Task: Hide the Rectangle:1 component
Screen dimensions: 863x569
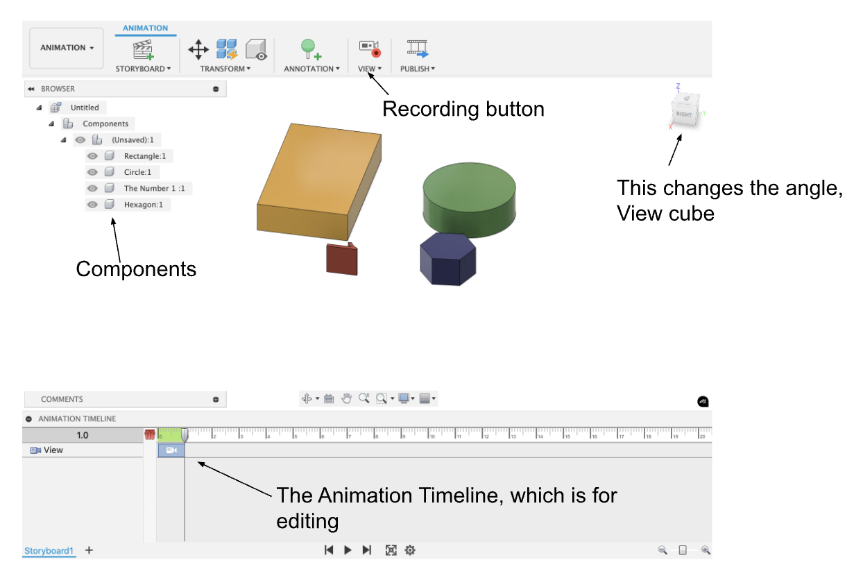Action: click(x=92, y=155)
